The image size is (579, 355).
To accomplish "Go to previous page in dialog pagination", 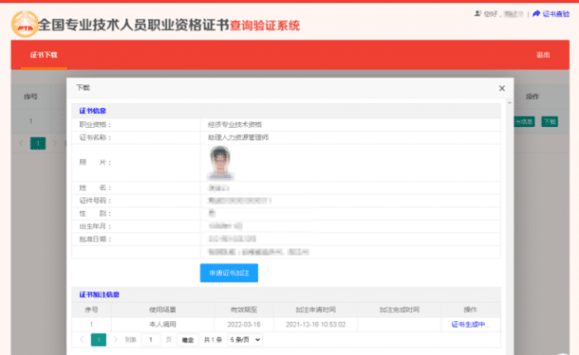I will coord(82,339).
